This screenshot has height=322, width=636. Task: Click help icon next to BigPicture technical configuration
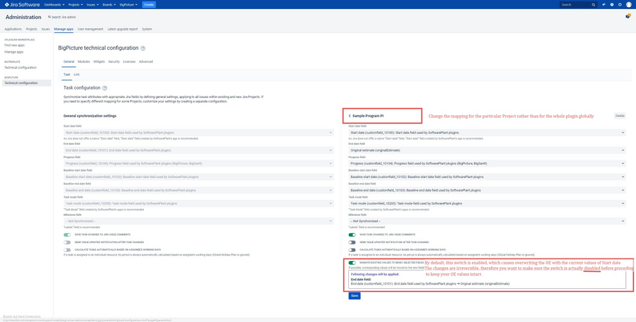click(x=143, y=48)
